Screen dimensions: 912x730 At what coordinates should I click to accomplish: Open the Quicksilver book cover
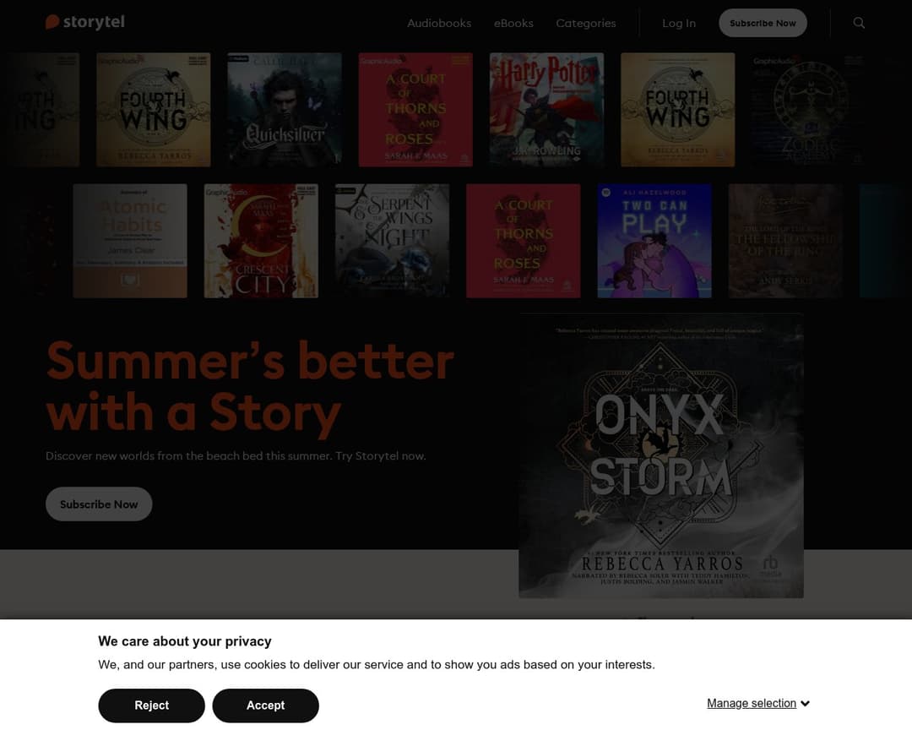(x=285, y=110)
